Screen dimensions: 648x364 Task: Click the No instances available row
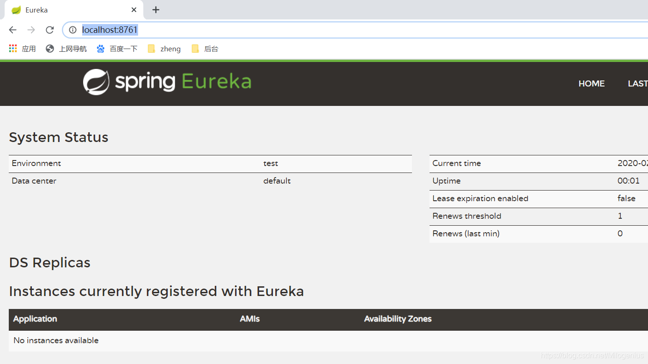(328, 341)
